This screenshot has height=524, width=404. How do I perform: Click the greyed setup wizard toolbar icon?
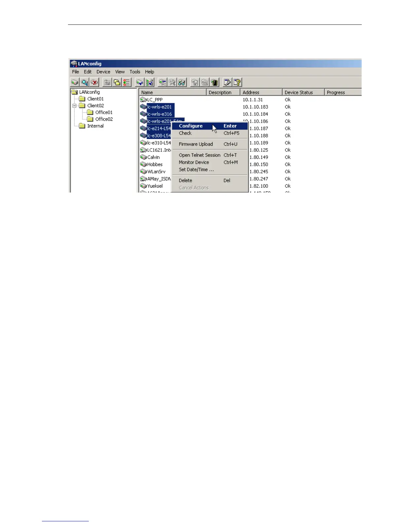tap(172, 82)
